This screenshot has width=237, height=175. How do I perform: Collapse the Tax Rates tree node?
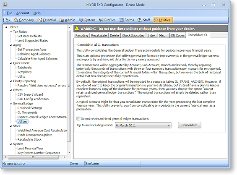(x=11, y=31)
